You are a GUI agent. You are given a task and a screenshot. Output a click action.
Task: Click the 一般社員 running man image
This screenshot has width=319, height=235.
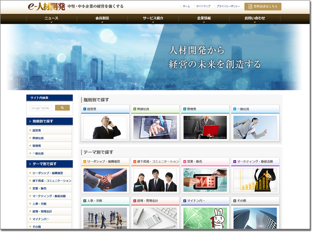tap(255, 127)
